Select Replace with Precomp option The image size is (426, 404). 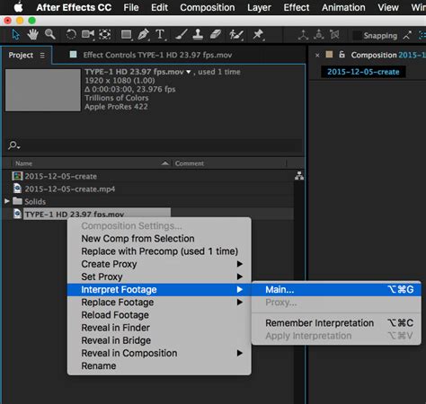click(159, 251)
